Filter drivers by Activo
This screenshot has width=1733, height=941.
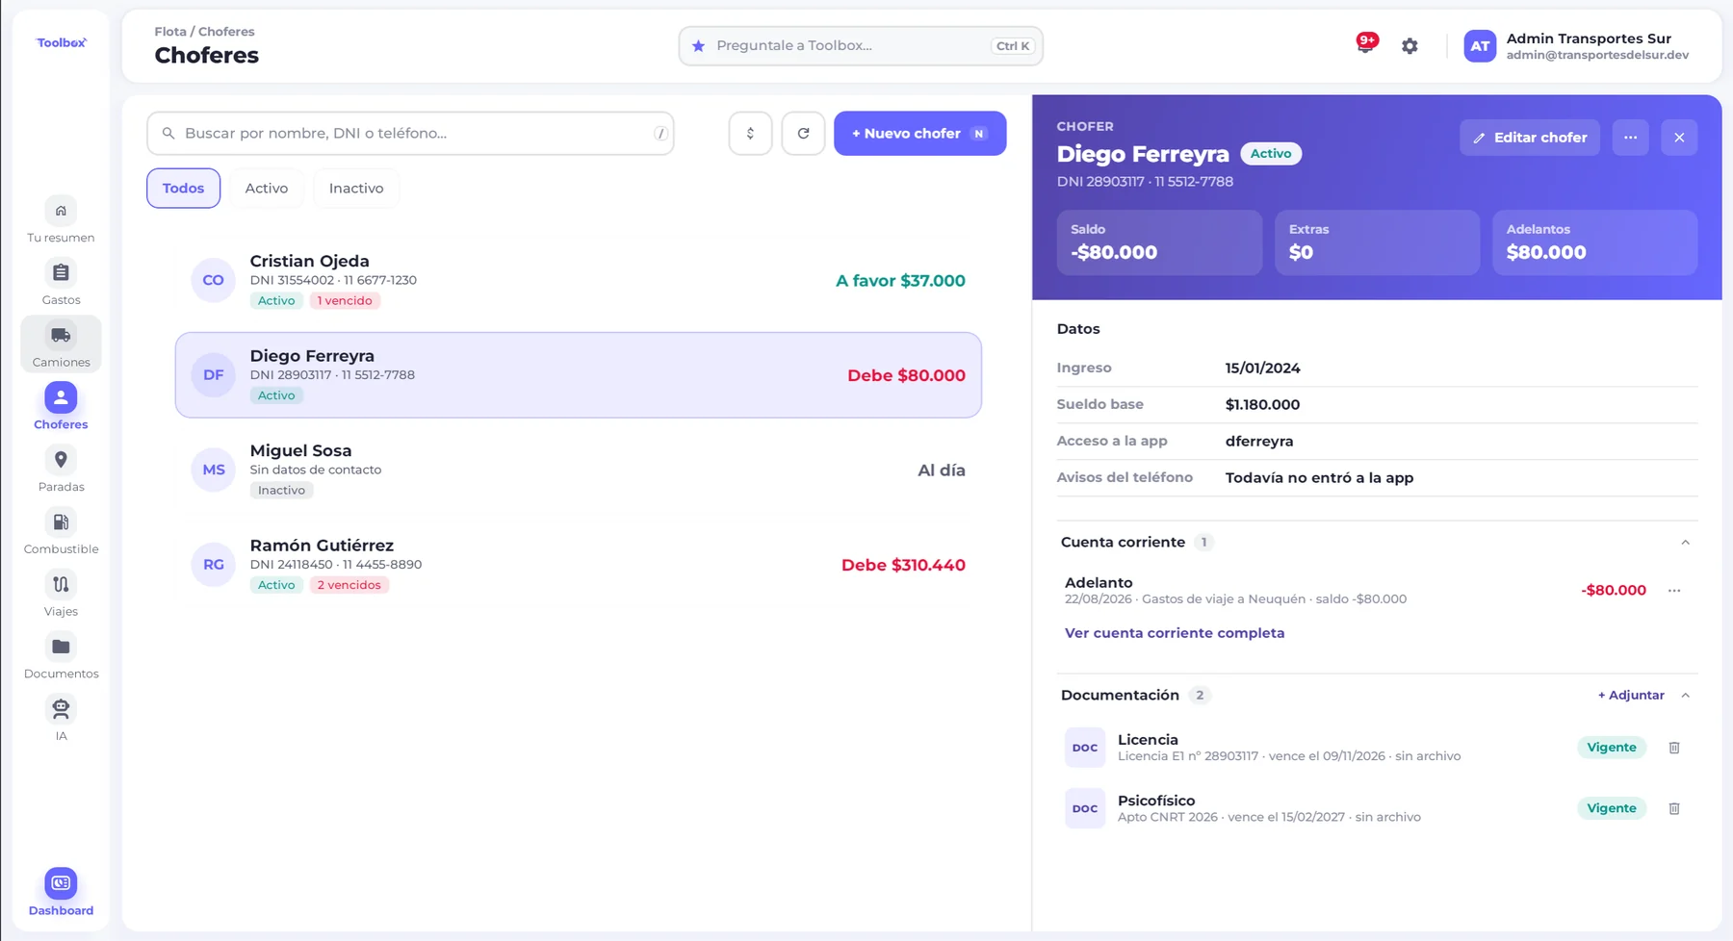tap(267, 189)
